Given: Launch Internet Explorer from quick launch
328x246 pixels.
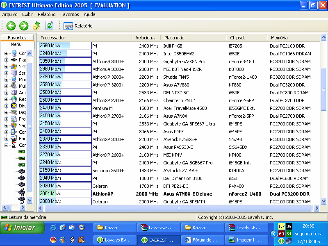Looking at the screenshot, I should [x=53, y=228].
